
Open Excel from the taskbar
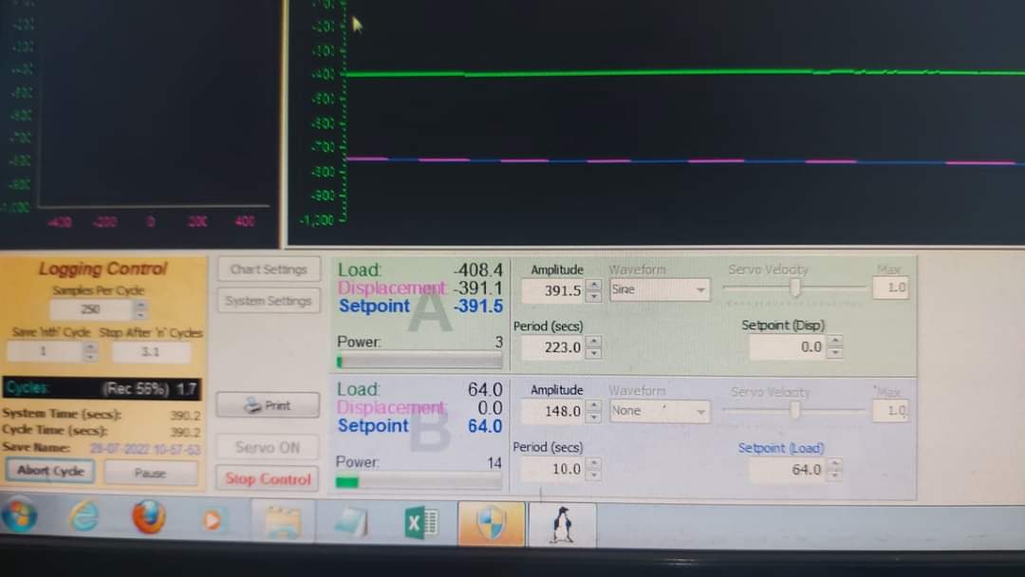[x=420, y=523]
